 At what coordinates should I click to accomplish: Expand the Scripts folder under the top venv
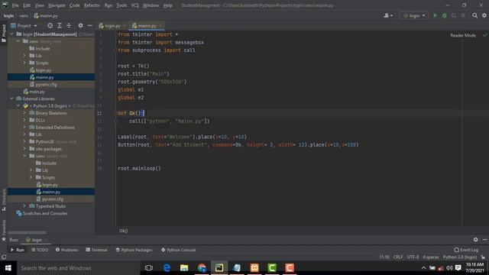click(x=24, y=63)
